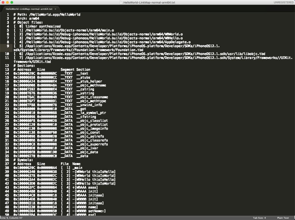295x220 pixels.
Task: Click the '__text' section name
Action: point(82,74)
